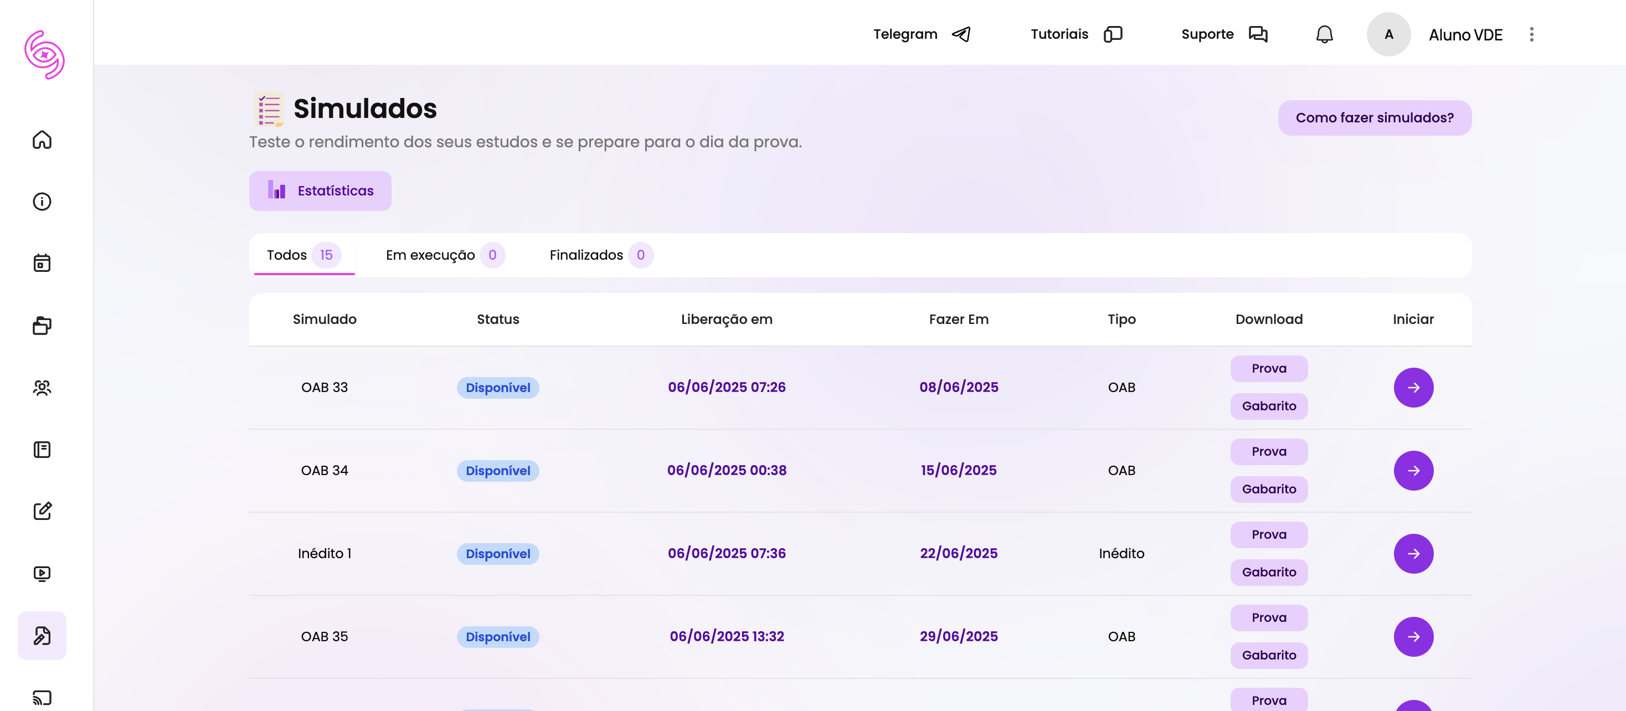Open the home icon in sidebar
The width and height of the screenshot is (1626, 711).
42,140
